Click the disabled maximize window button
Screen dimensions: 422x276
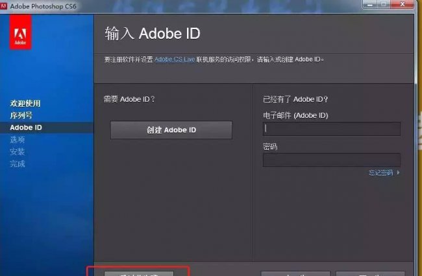click(x=384, y=5)
